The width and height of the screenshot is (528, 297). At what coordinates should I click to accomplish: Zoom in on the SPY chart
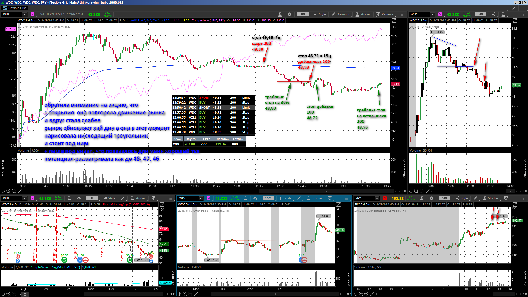coord(361,294)
